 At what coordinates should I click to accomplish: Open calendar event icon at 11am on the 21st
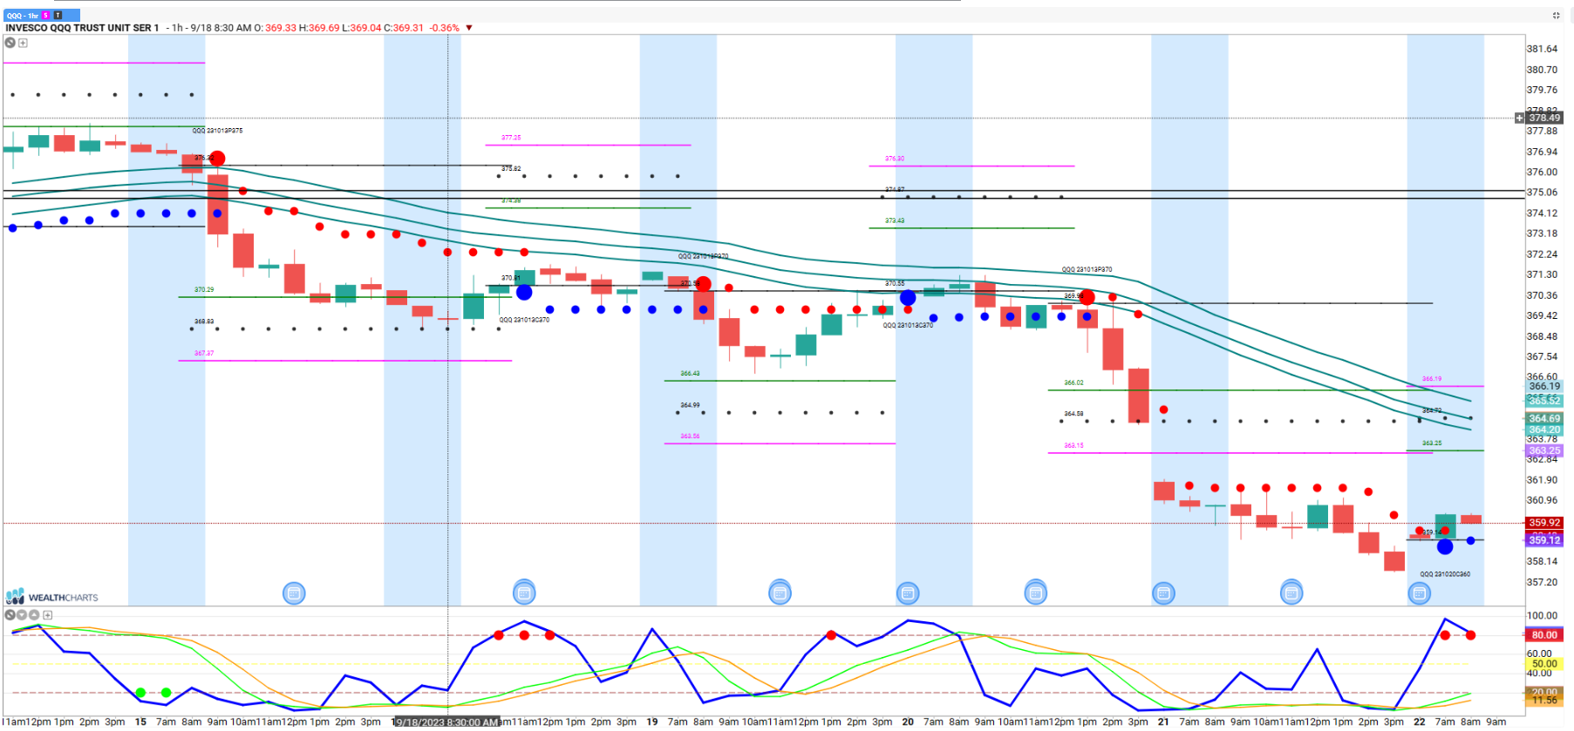1291,592
